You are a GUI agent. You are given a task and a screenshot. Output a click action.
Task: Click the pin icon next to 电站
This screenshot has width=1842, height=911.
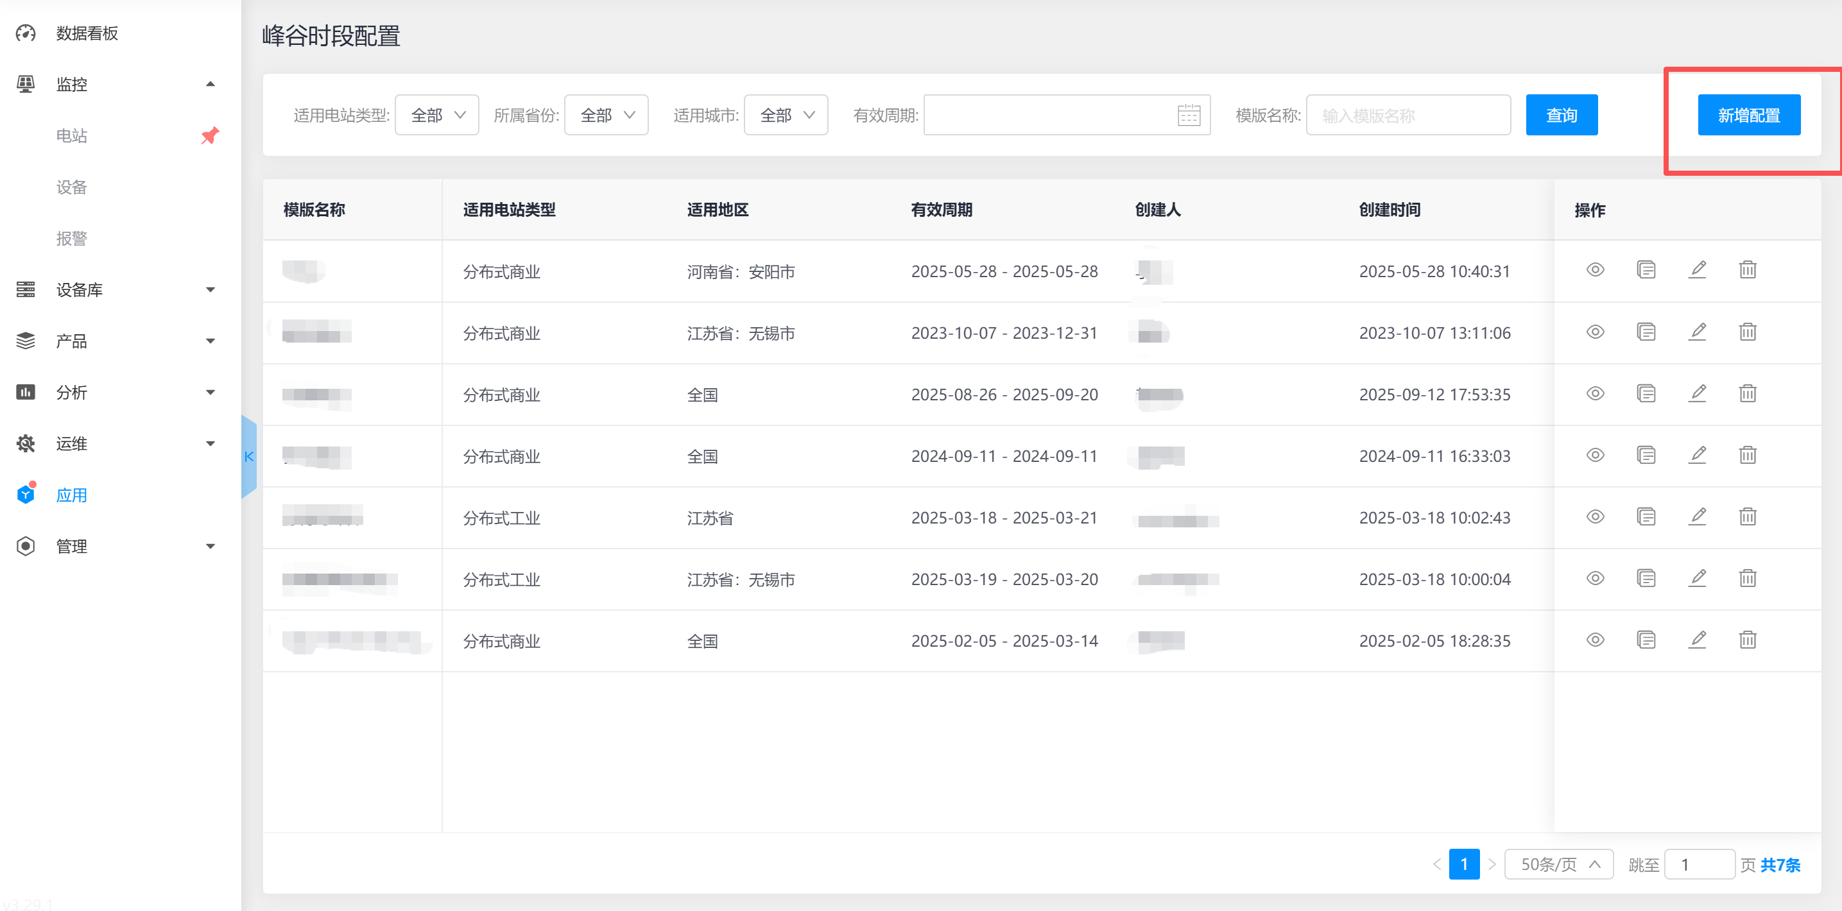pyautogui.click(x=209, y=135)
